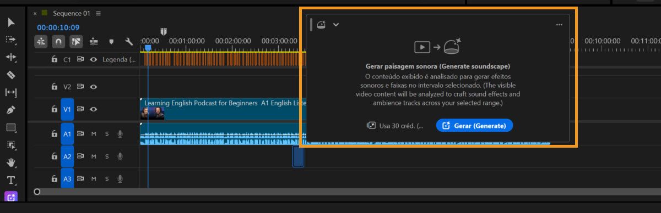Screen dimensions: 661x213
Task: Click the Add Marker icon
Action: (111, 41)
